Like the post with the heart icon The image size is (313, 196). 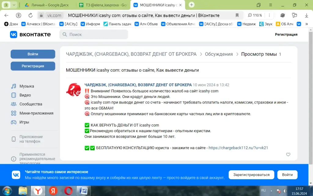point(288,154)
